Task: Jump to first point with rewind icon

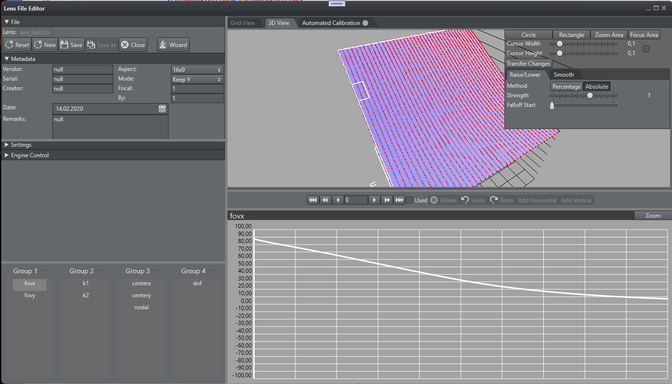Action: [313, 200]
